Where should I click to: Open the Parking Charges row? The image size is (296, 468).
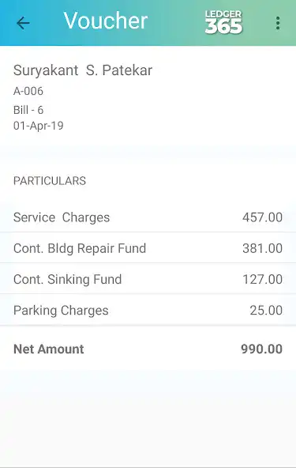[148, 310]
